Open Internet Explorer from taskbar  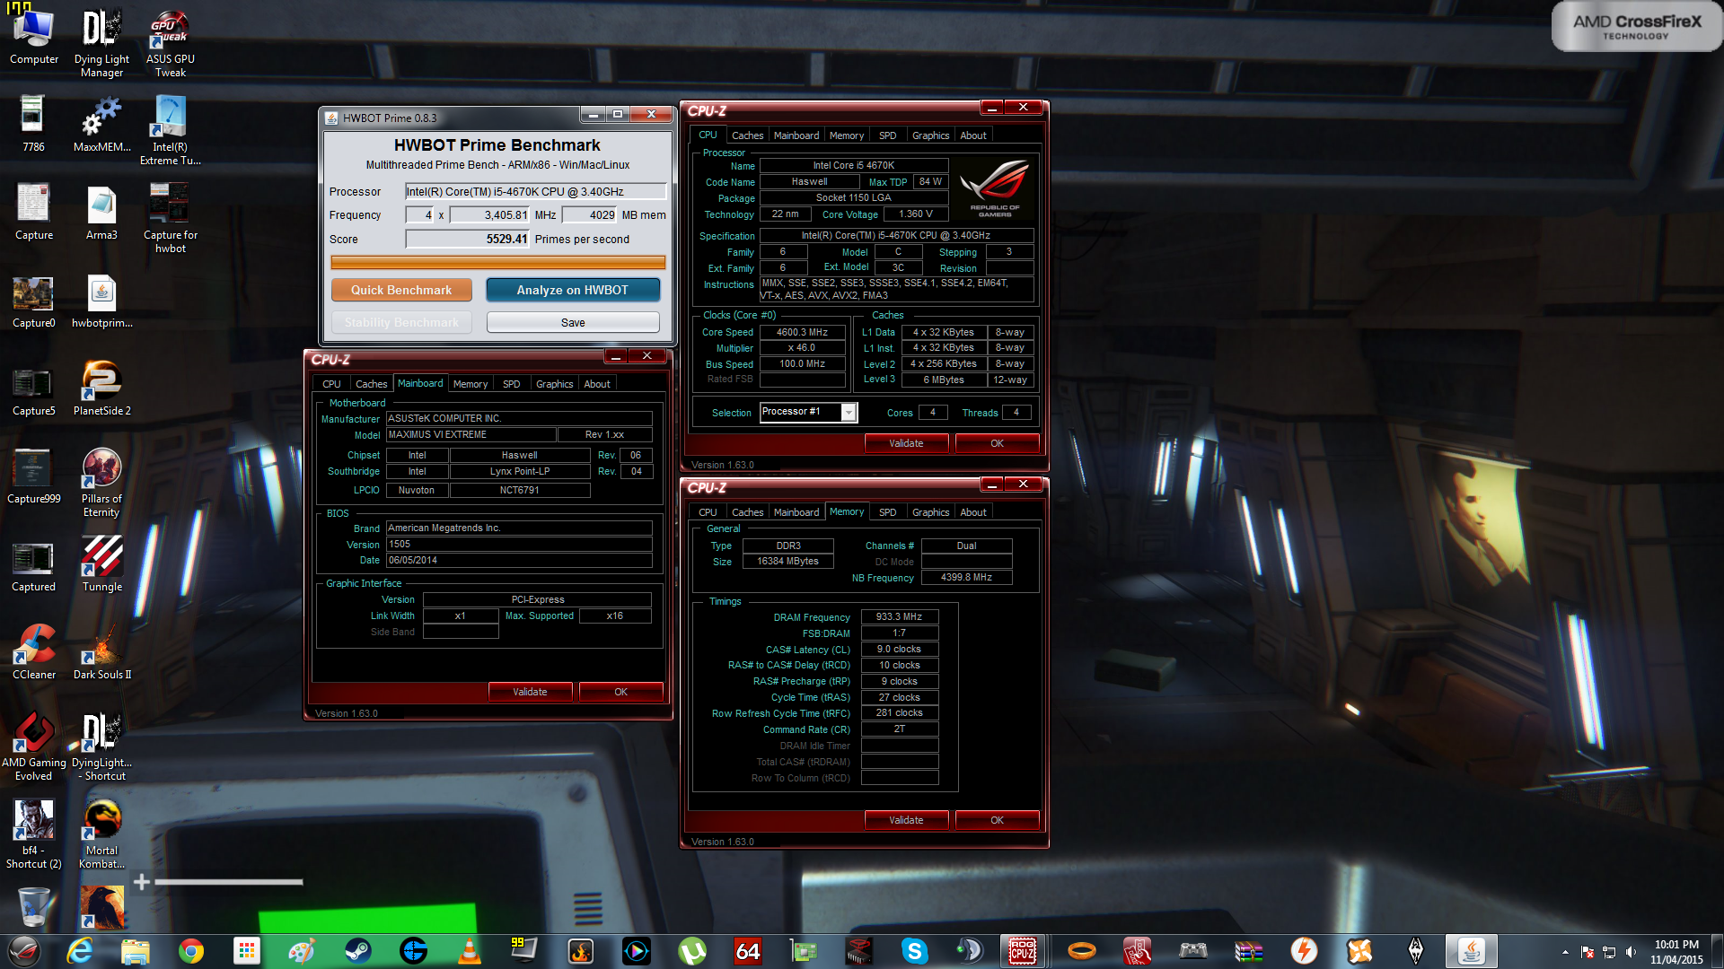click(x=80, y=950)
